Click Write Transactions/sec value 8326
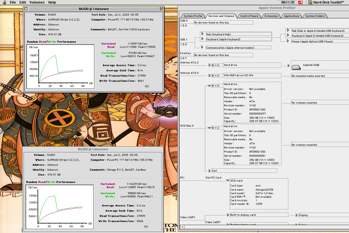Viewport: 349px width, 233px height. click(x=140, y=221)
